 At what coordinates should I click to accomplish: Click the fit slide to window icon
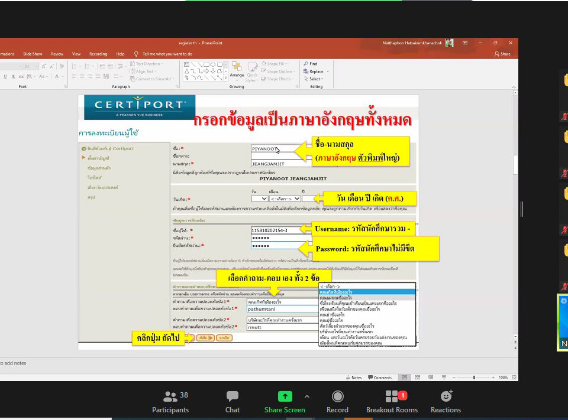pos(514,377)
